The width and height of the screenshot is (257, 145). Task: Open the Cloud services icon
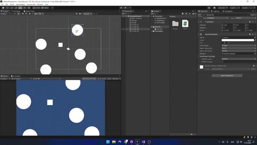tap(214, 8)
